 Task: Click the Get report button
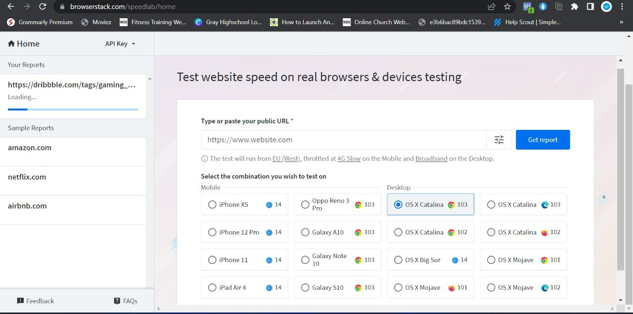click(x=543, y=140)
